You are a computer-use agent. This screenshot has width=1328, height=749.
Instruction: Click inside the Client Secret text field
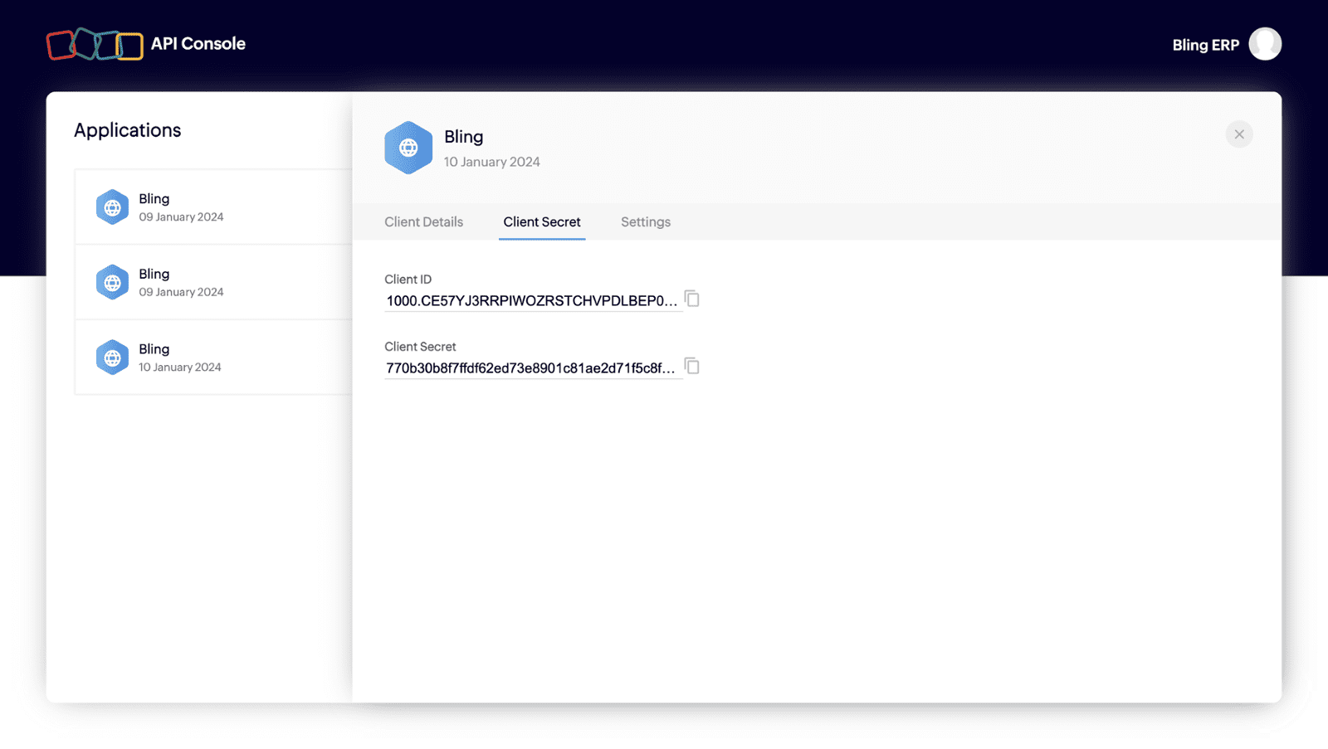[531, 368]
